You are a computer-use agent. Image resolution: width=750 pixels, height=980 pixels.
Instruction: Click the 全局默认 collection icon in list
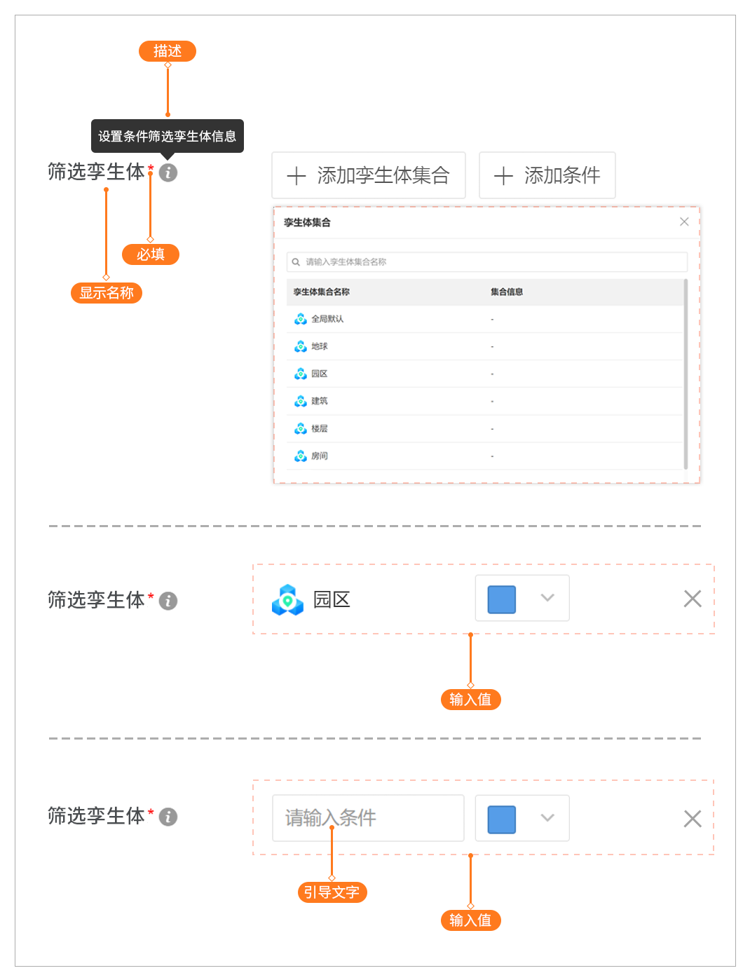[x=301, y=319]
